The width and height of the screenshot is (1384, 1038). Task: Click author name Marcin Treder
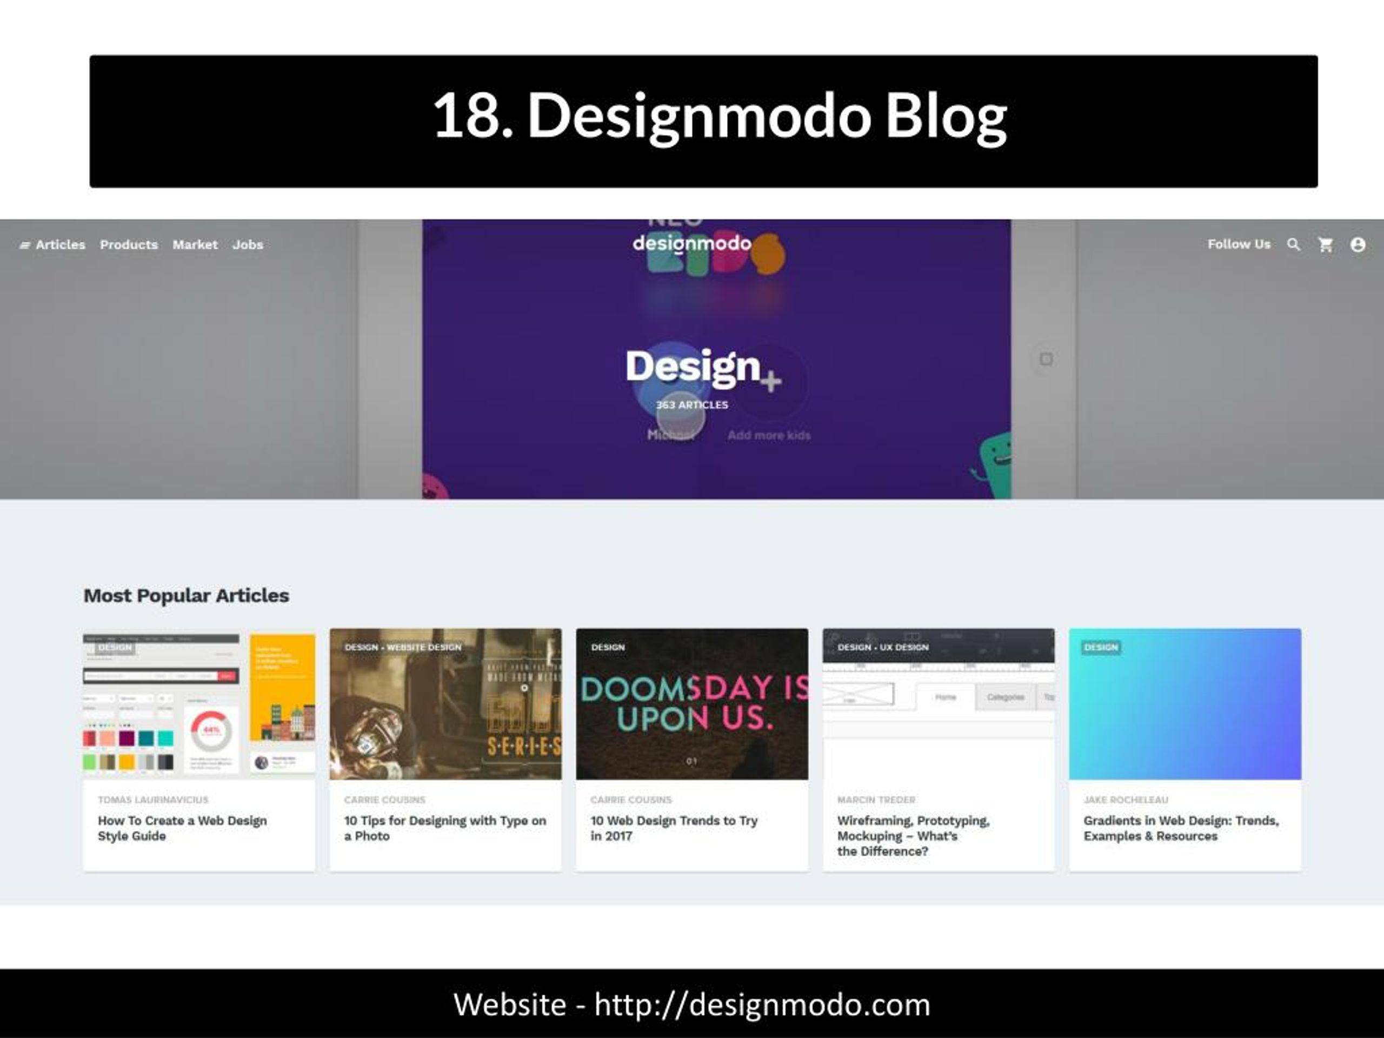[876, 800]
